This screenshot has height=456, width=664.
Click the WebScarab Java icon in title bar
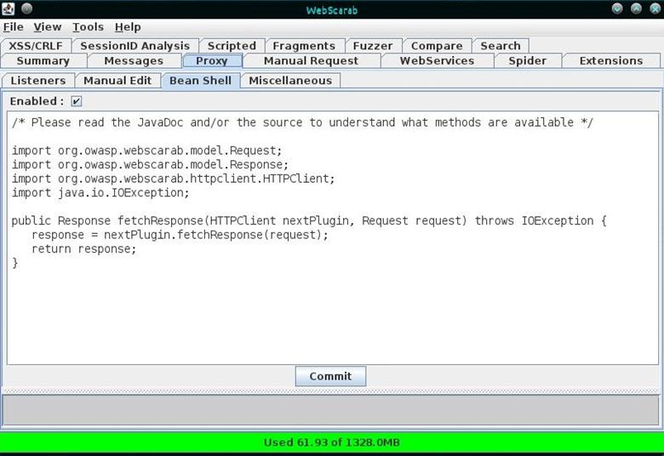pos(9,9)
